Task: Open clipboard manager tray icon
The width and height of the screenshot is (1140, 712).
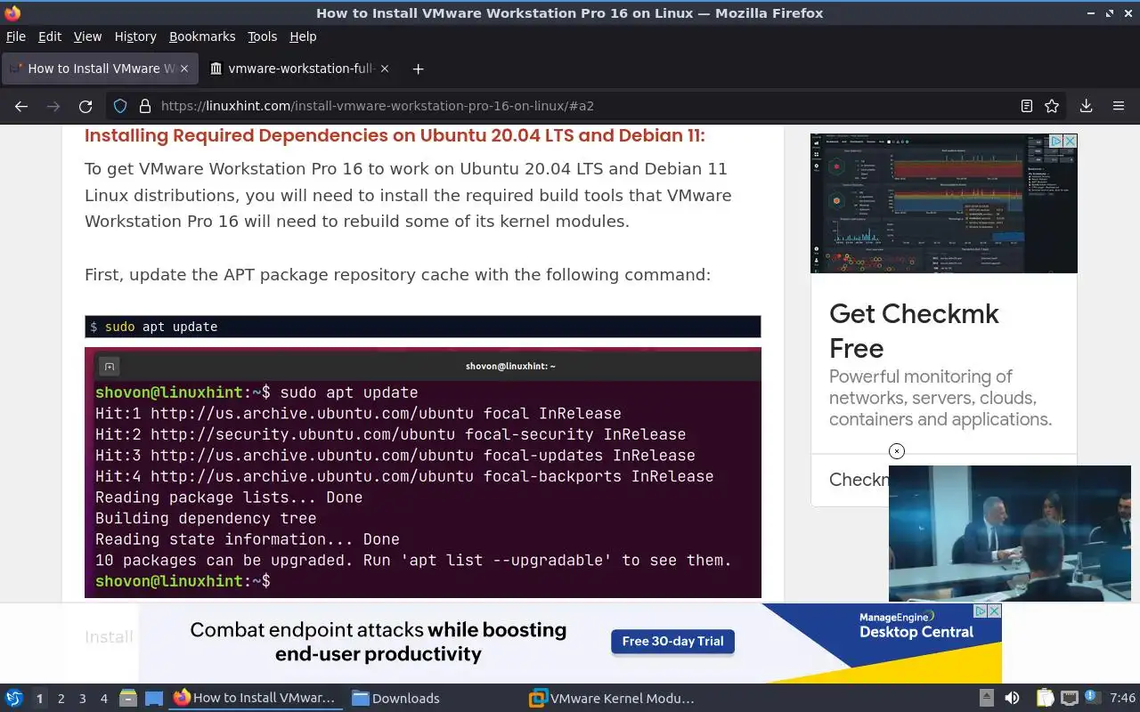Action: 1046,699
